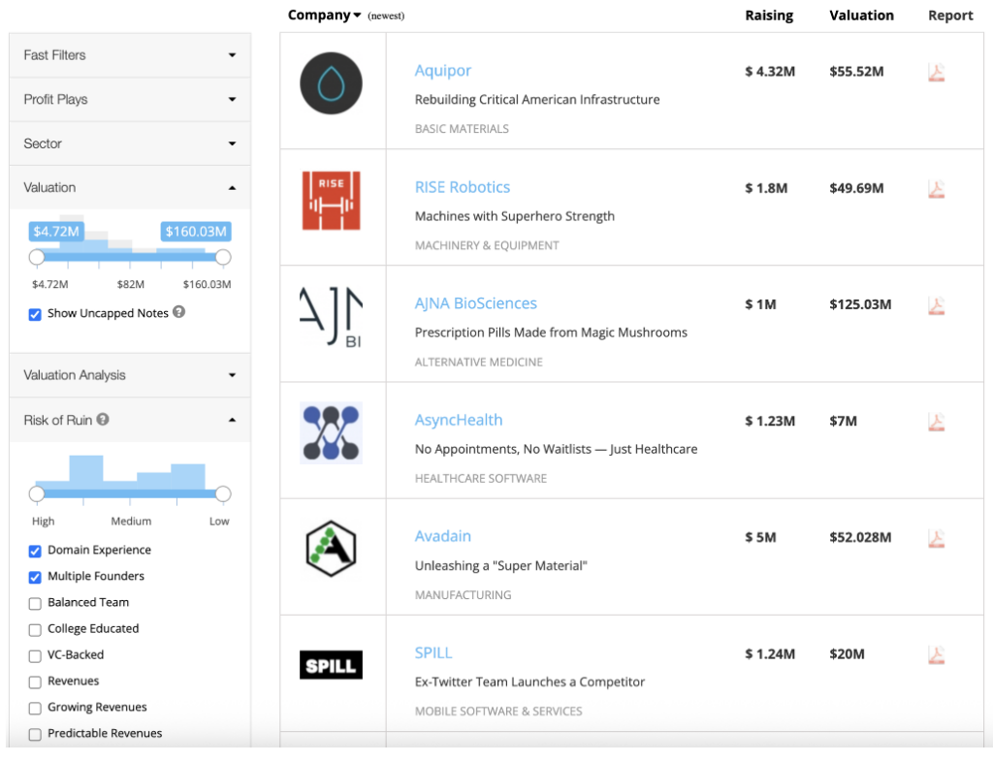Enable VC-Backed filter

[x=35, y=656]
